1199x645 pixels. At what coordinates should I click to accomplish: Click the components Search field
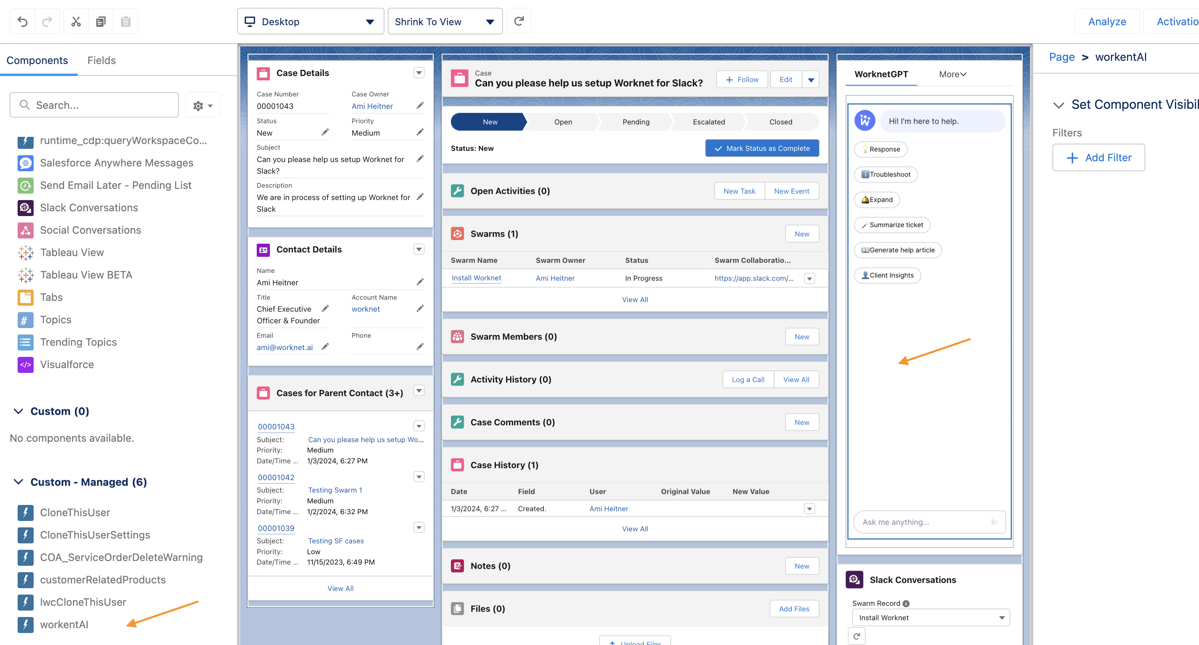[95, 105]
